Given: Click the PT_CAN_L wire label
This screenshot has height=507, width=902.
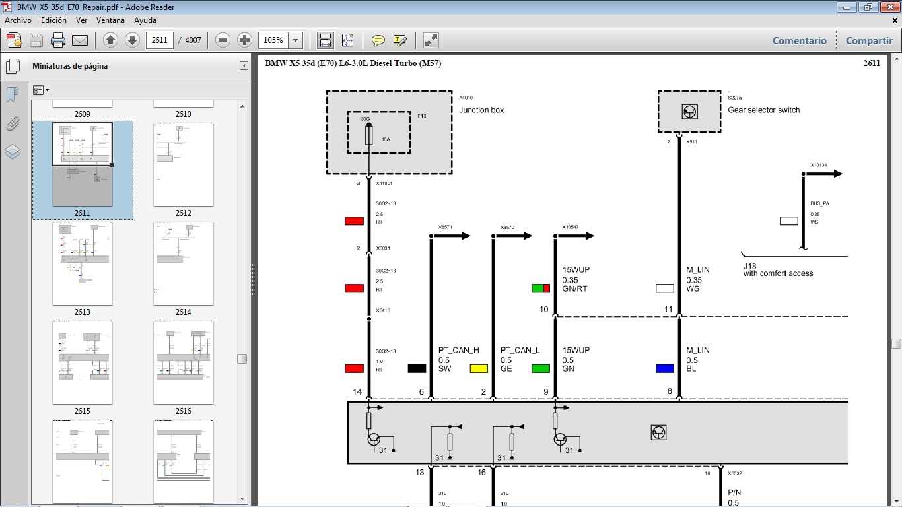Looking at the screenshot, I should point(520,350).
